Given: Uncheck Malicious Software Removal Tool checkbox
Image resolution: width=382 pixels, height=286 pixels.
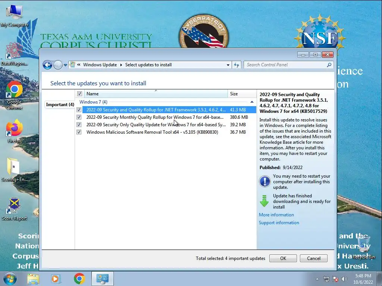Looking at the screenshot, I should (x=79, y=132).
